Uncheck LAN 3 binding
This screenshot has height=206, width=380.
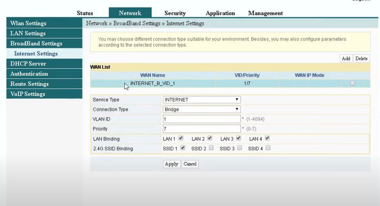(238, 138)
